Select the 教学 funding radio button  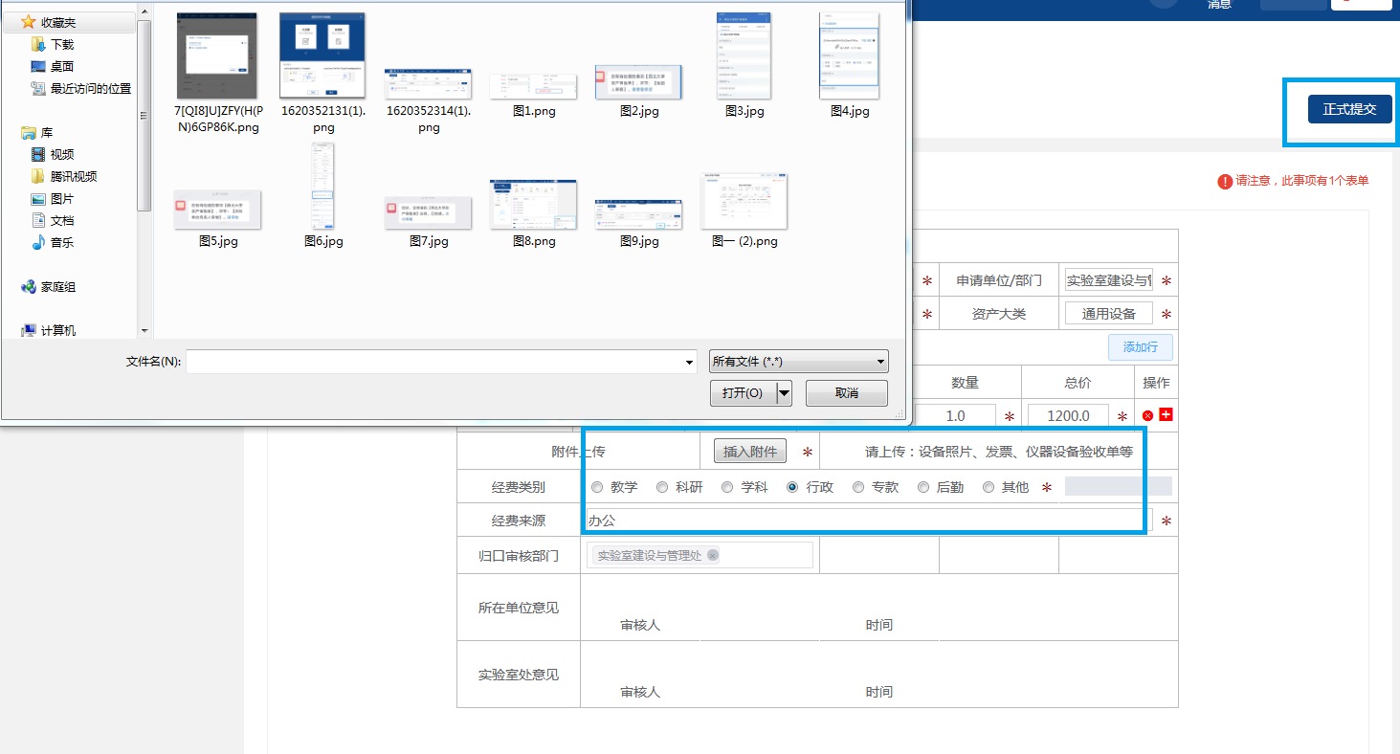pos(597,487)
